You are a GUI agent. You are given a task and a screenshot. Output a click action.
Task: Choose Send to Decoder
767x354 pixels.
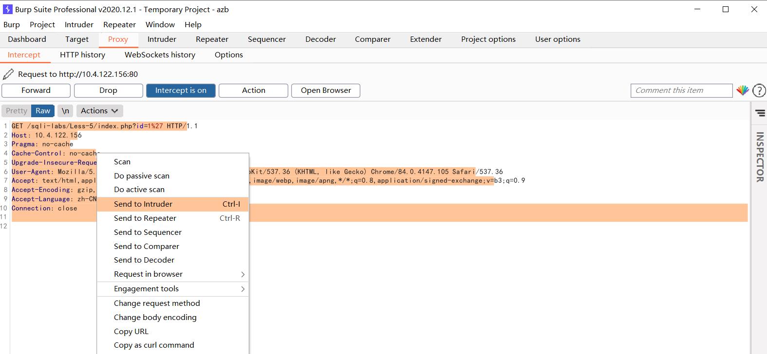[173, 260]
